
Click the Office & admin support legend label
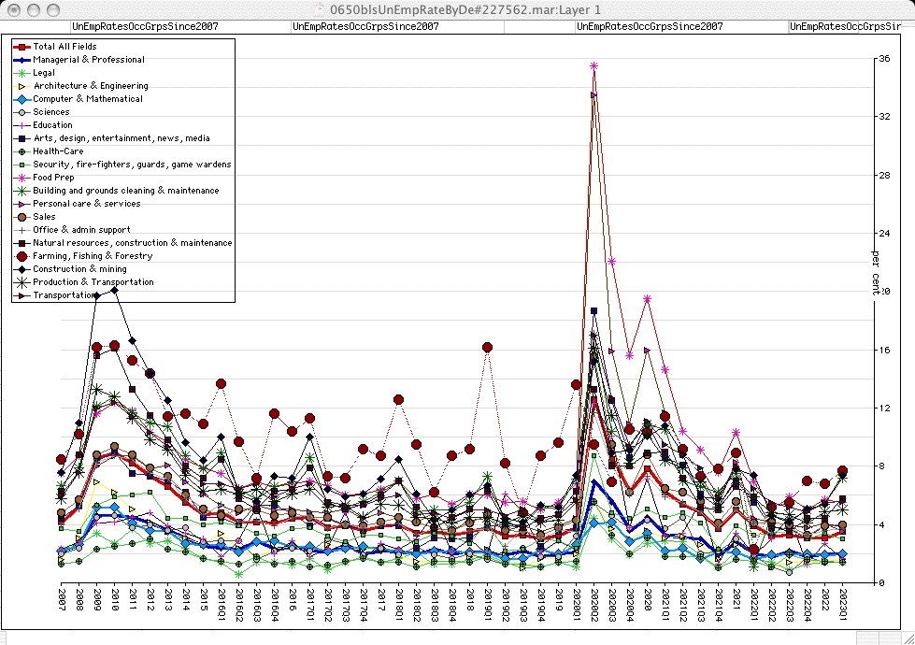pos(82,229)
